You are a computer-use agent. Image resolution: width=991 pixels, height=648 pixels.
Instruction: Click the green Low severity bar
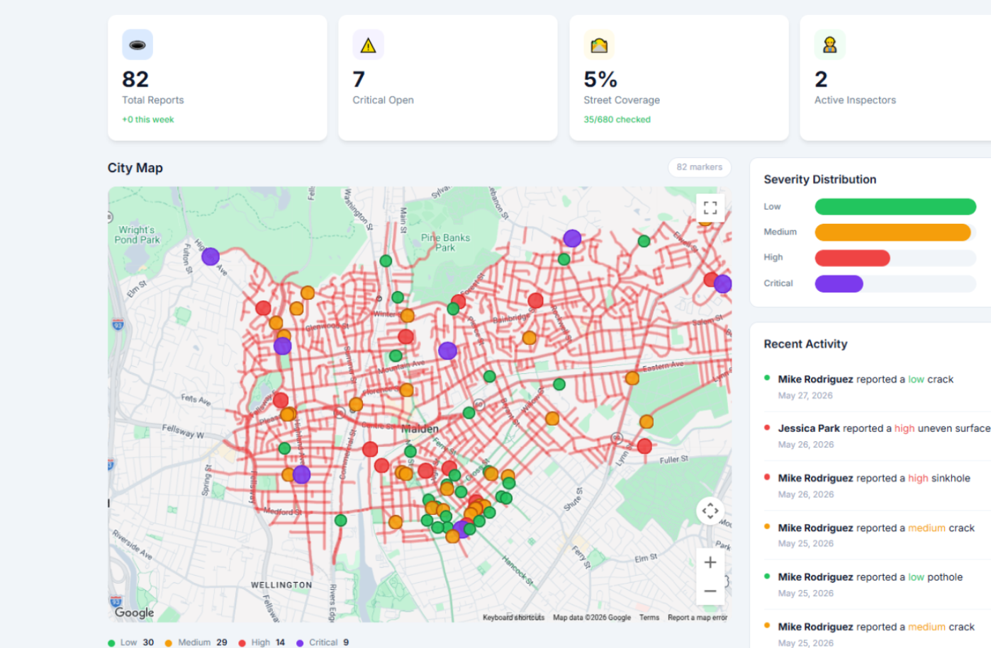[895, 207]
